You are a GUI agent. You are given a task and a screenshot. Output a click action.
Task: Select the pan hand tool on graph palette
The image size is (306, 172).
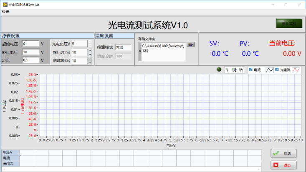coord(241,70)
